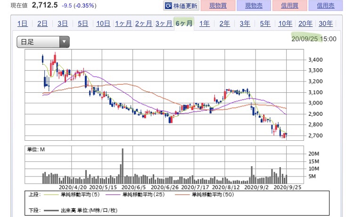Screen dimensions: 346x217
Task: Open the 信用買 order button
Action: pyautogui.click(x=290, y=6)
